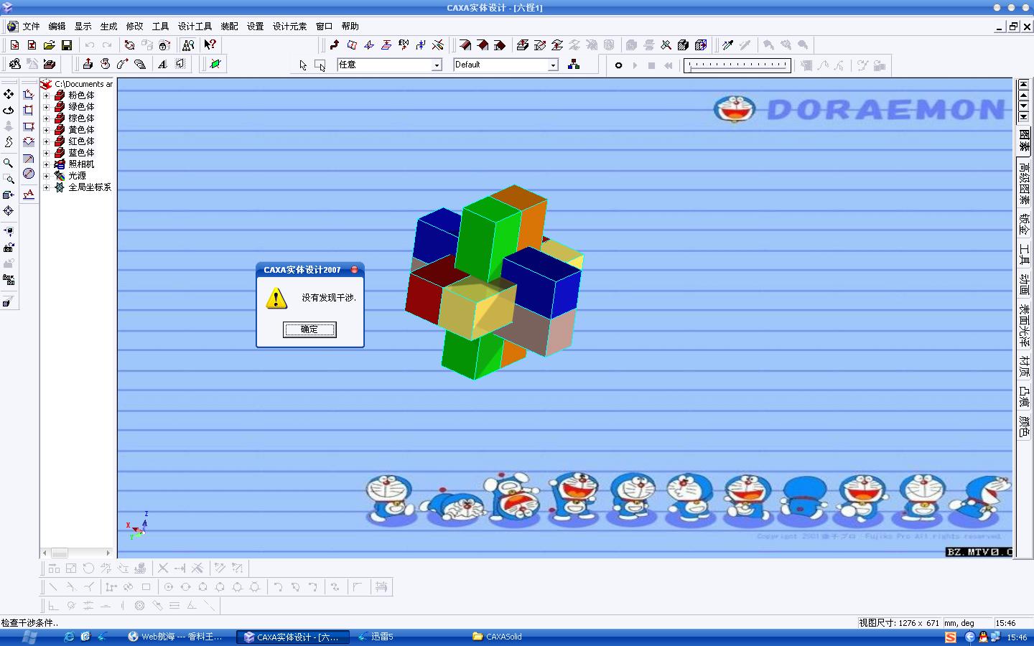The height and width of the screenshot is (646, 1034).
Task: Click the animation record circle button
Action: tap(618, 65)
